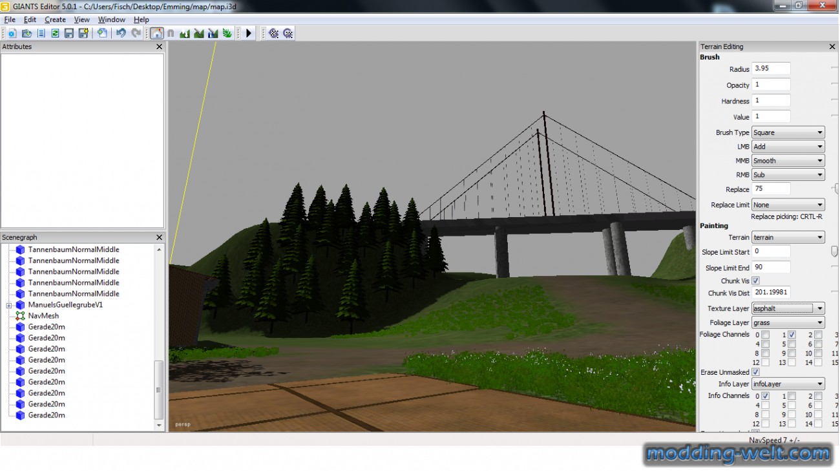Toggle the Chunk Vis checkbox
The image size is (840, 471).
756,281
